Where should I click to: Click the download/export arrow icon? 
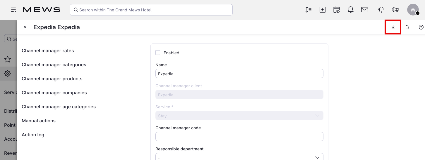tap(393, 27)
